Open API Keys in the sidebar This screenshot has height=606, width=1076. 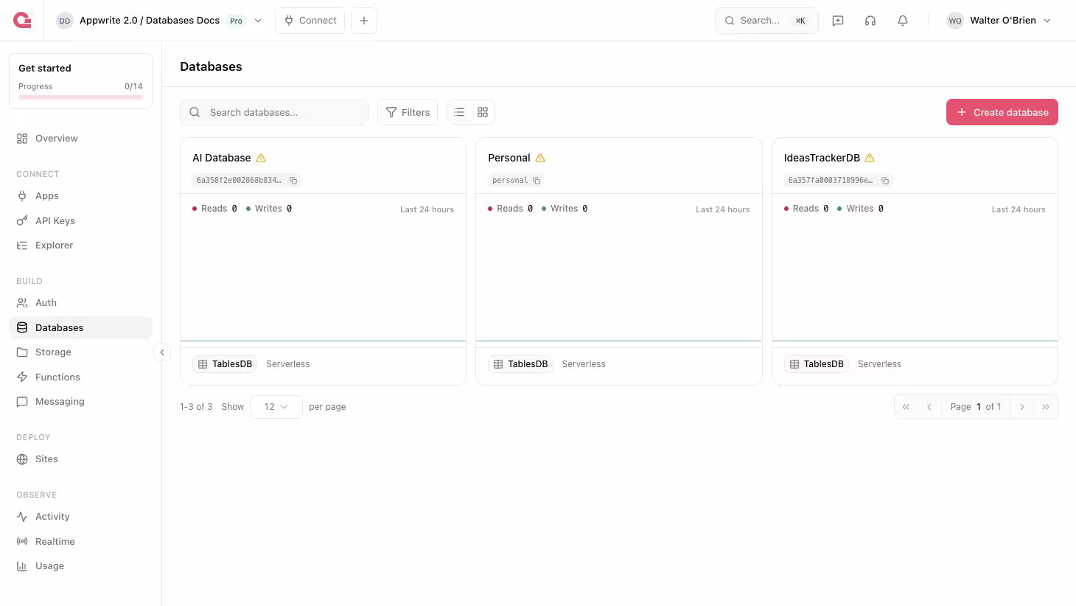(80, 220)
